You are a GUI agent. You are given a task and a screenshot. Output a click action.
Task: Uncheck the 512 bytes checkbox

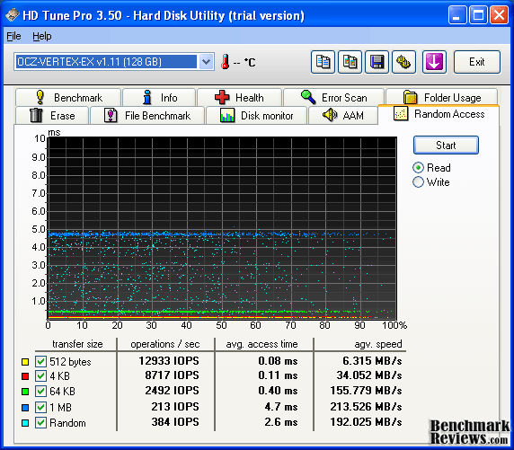tap(40, 361)
